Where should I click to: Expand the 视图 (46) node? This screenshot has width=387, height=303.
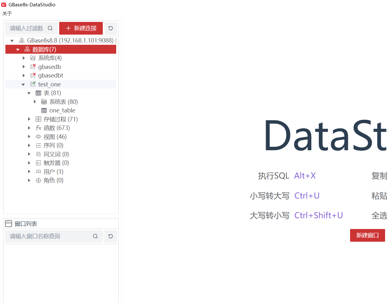tap(29, 137)
